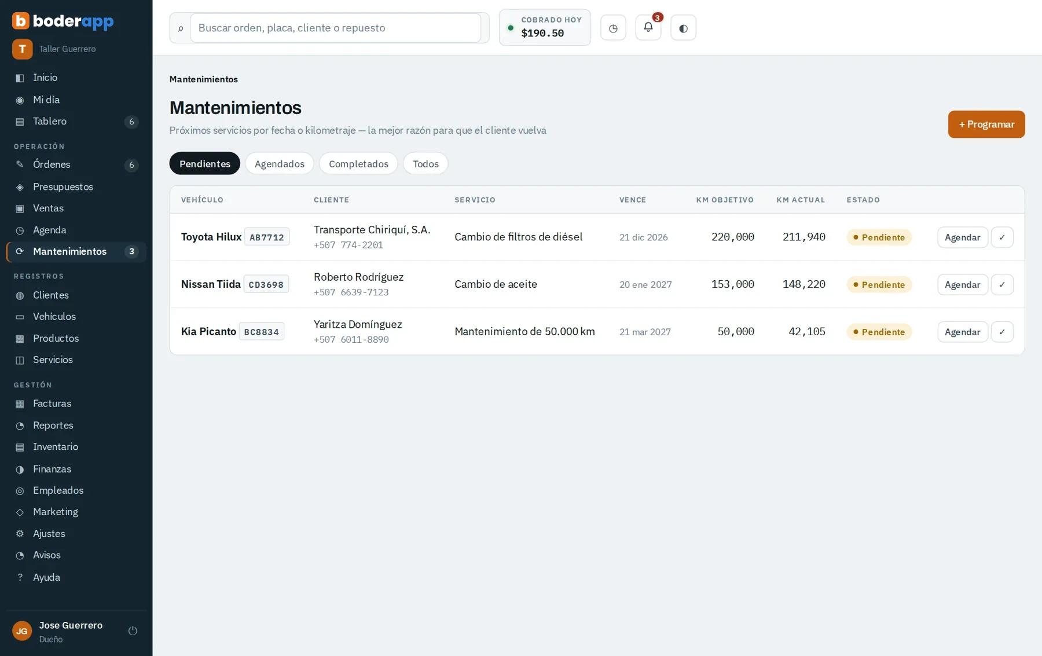
Task: Open Facturas in sidebar
Action: tap(76, 404)
